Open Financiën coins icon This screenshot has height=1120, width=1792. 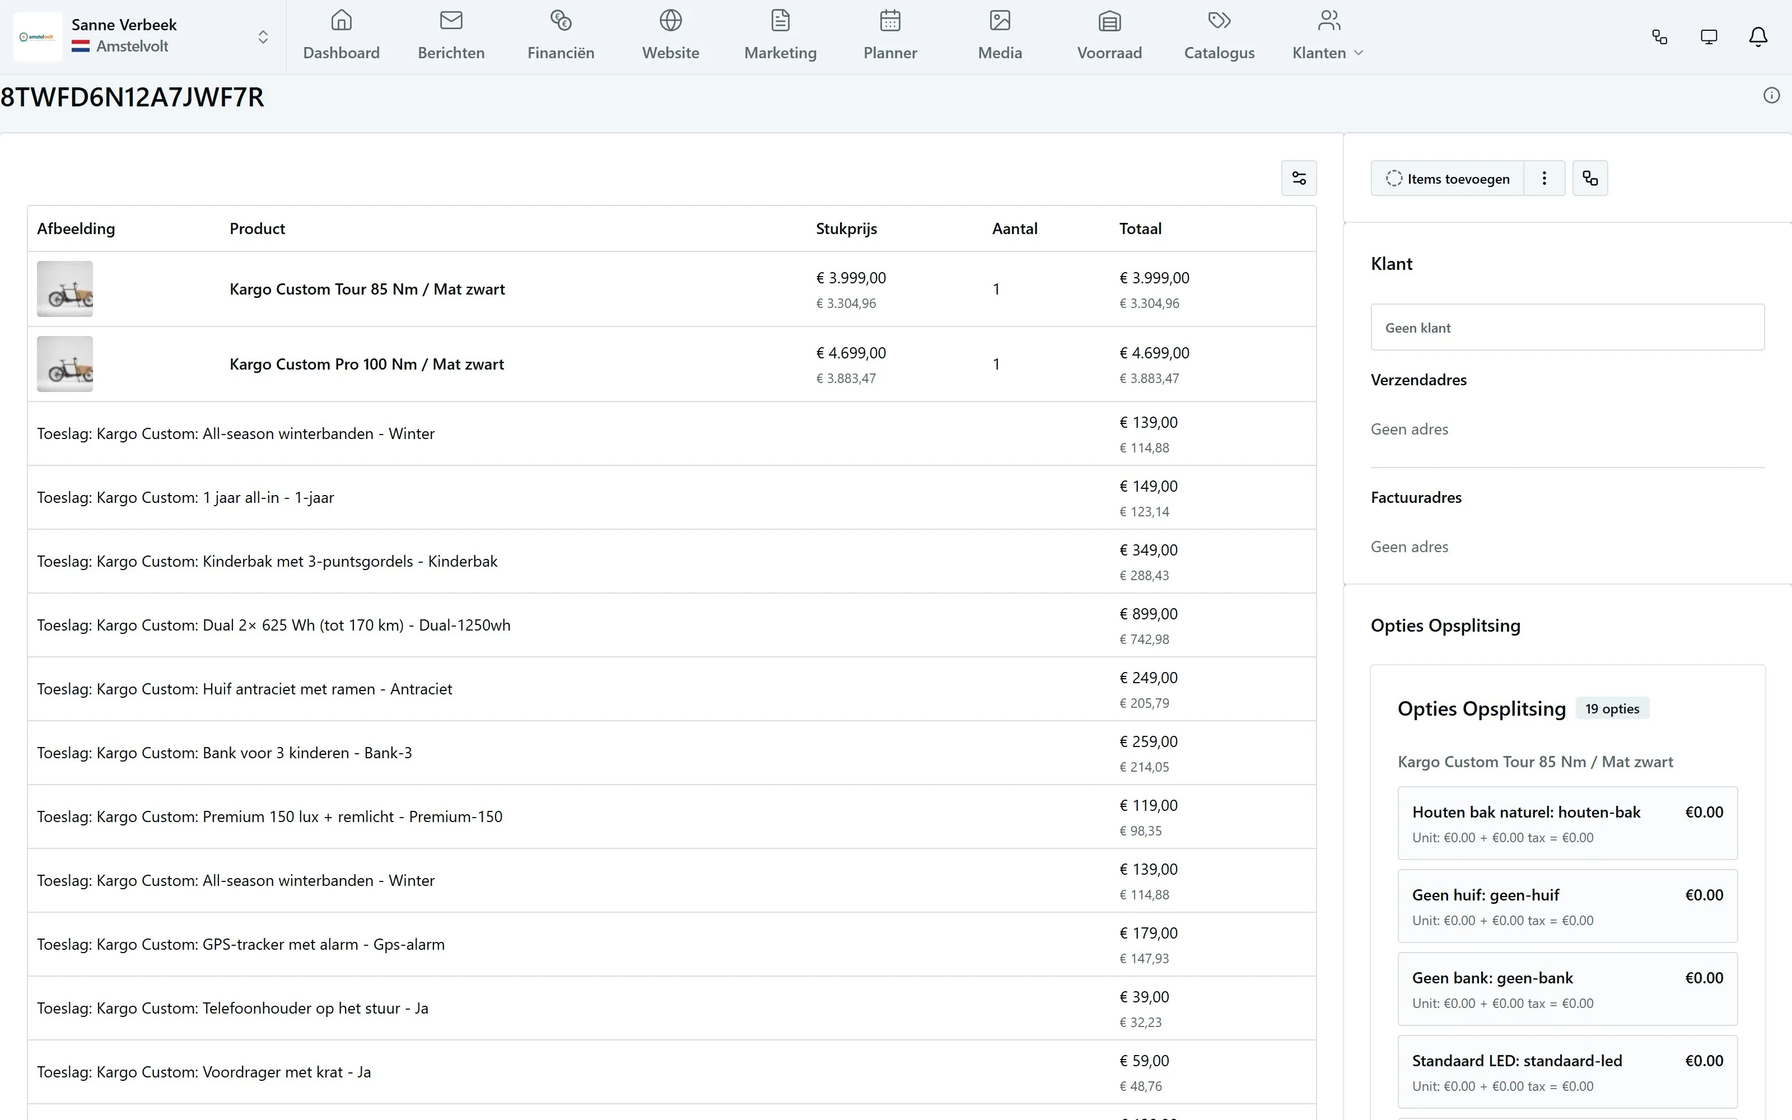click(561, 20)
